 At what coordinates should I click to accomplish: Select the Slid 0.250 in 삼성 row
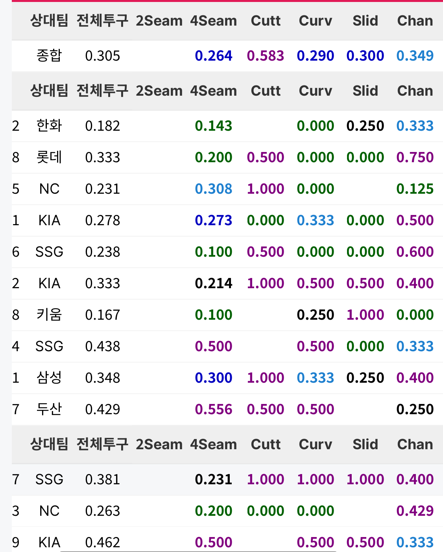point(365,378)
